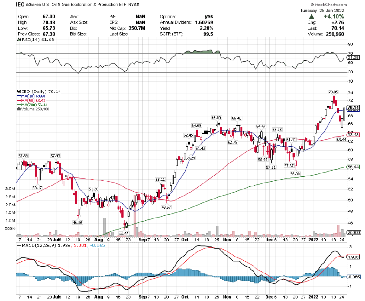Image resolution: width=365 pixels, height=301 pixels.
Task: Click the green up-arrow change indicator
Action: pyautogui.click(x=312, y=16)
